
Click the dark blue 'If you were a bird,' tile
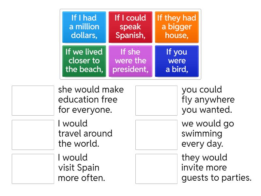[x=177, y=61]
